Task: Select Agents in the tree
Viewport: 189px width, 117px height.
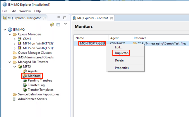Action: (33, 71)
